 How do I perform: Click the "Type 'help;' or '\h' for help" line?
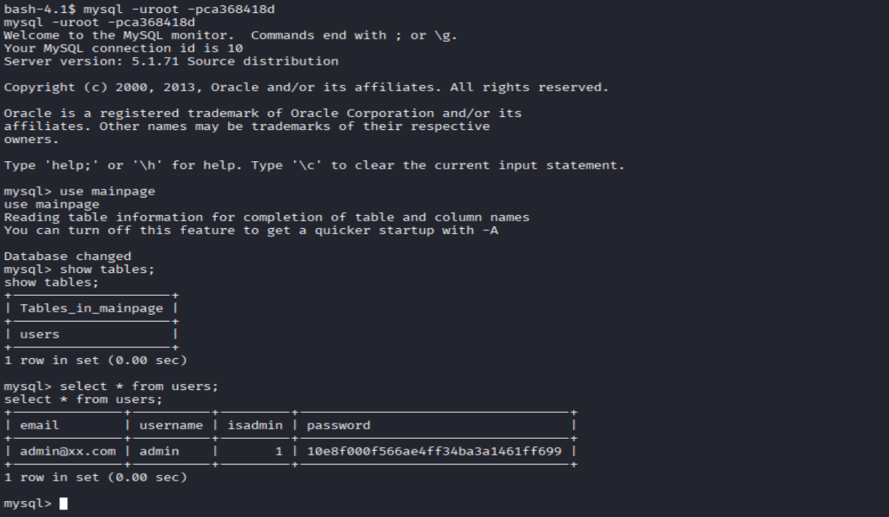[x=313, y=165]
